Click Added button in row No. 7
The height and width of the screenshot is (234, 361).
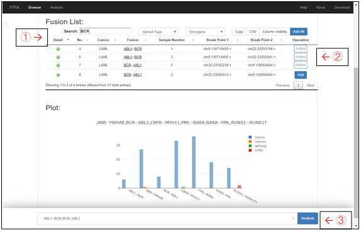pos(301,65)
